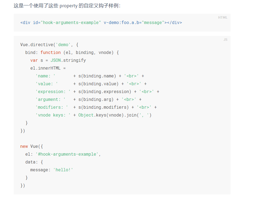This screenshot has height=198, width=261.
Task: Click "JSON" in the JSON.stringify line
Action: click(x=55, y=60)
